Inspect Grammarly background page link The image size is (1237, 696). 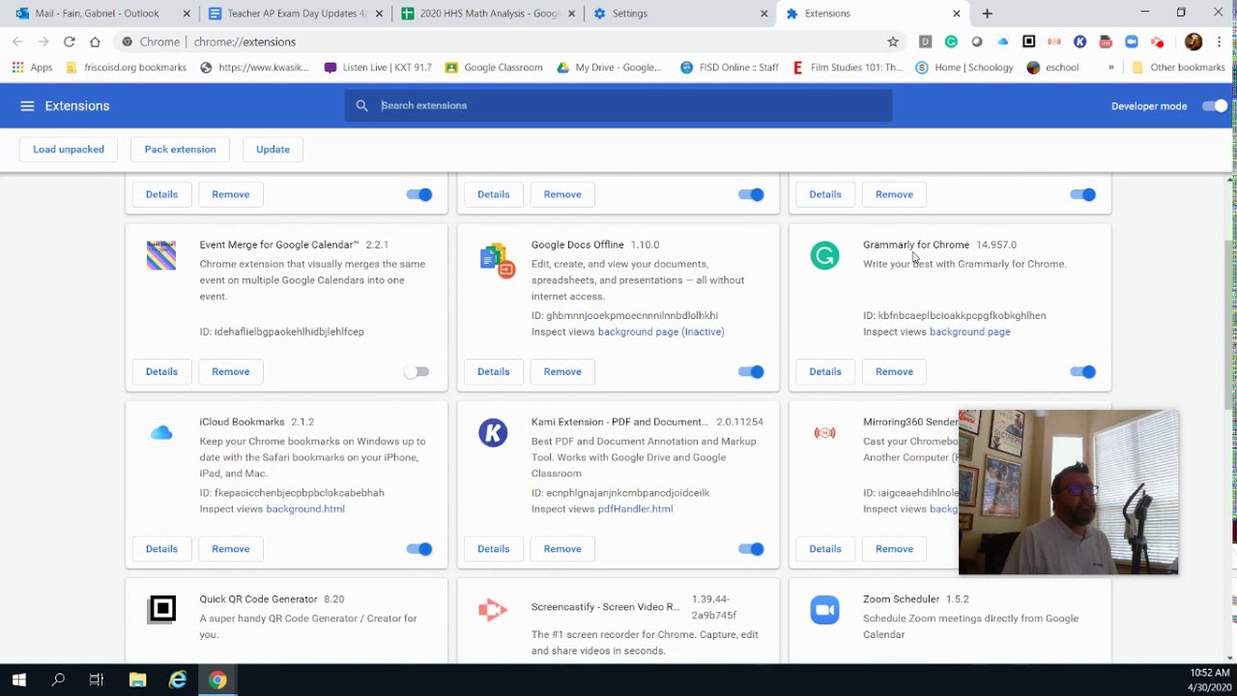coord(969,332)
